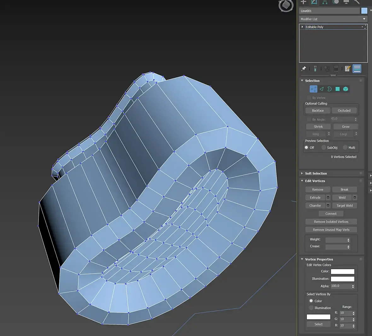Click the Target Weld button

click(344, 206)
